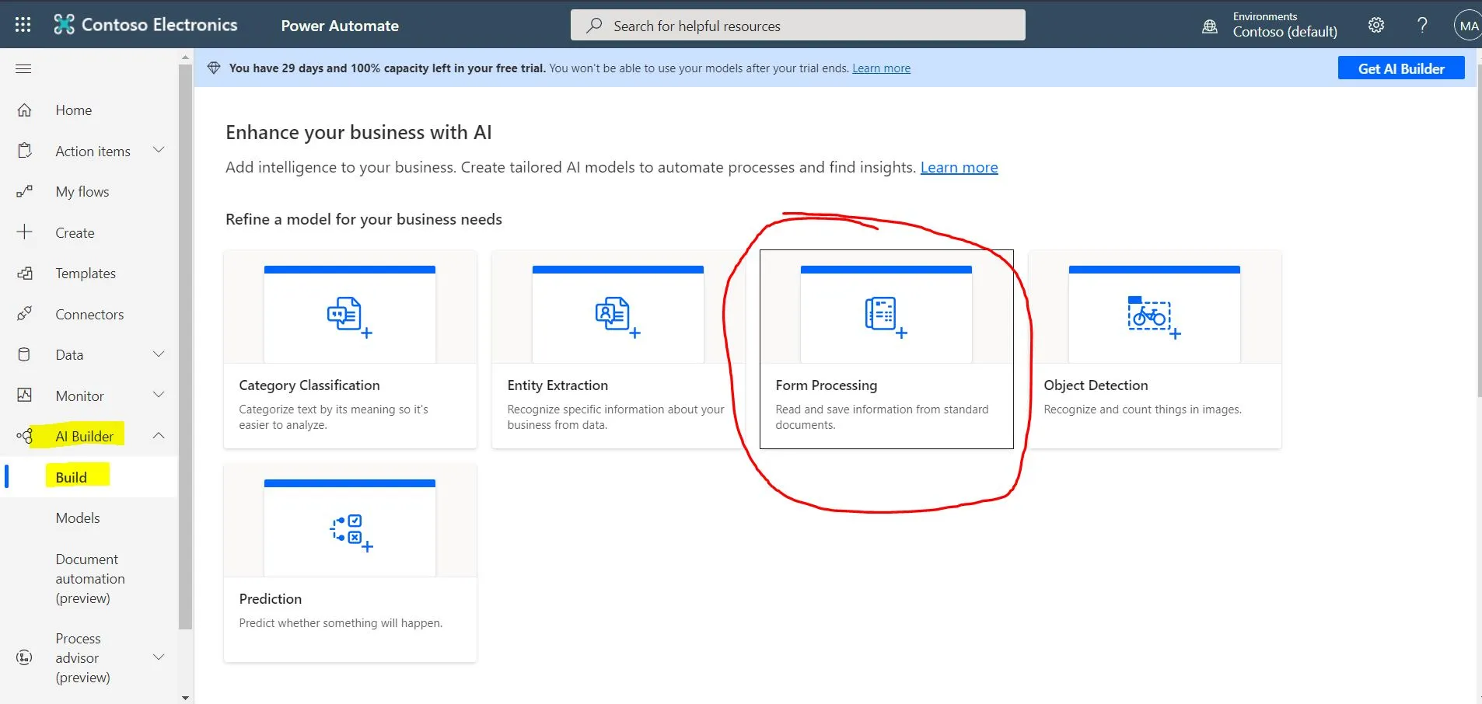Expand the Monitor section chevron
This screenshot has height=704, width=1482.
159,395
